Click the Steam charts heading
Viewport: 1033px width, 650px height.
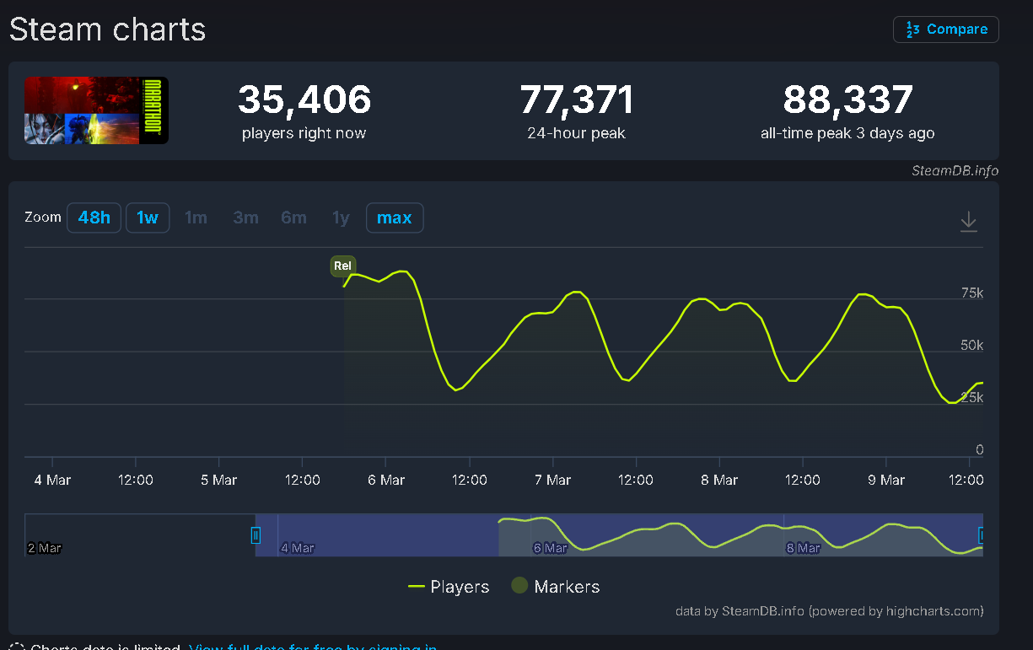[107, 30]
